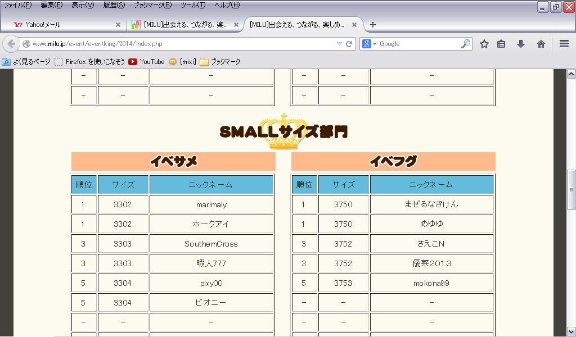This screenshot has width=576, height=337.
Task: Open the downloads arrow icon
Action: click(x=520, y=44)
